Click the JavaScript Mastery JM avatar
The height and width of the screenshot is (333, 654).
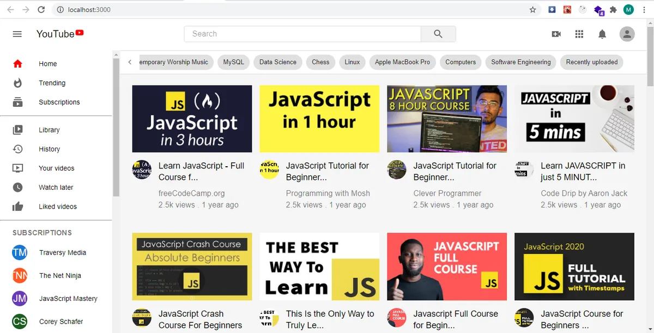point(20,298)
